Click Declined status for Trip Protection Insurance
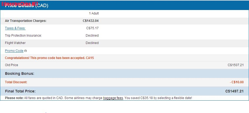 click(92, 36)
